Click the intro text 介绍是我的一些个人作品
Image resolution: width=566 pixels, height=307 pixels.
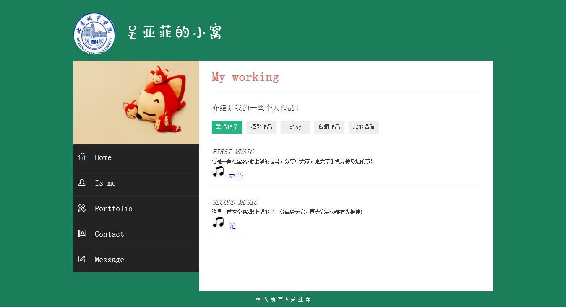pos(256,108)
